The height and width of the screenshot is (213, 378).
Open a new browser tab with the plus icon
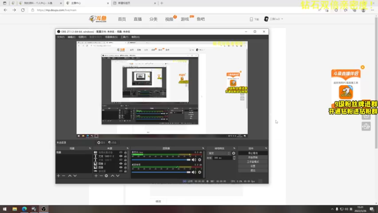point(162,3)
